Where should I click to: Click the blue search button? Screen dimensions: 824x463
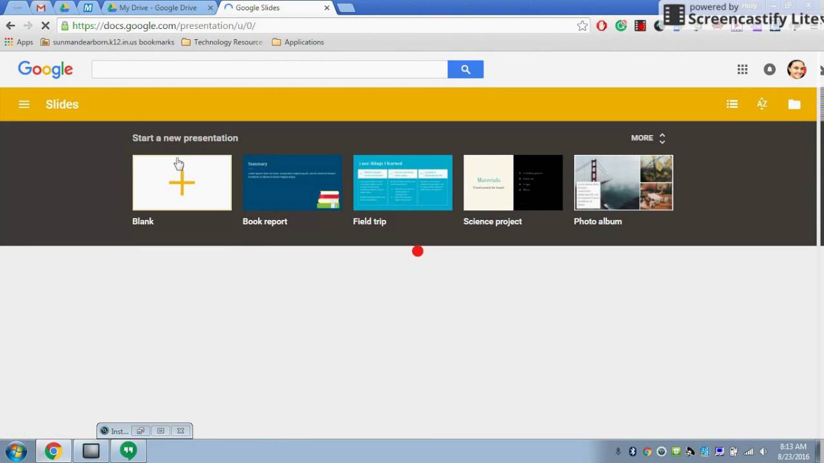pos(465,69)
